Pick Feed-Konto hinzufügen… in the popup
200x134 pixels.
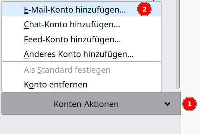tap(81, 39)
